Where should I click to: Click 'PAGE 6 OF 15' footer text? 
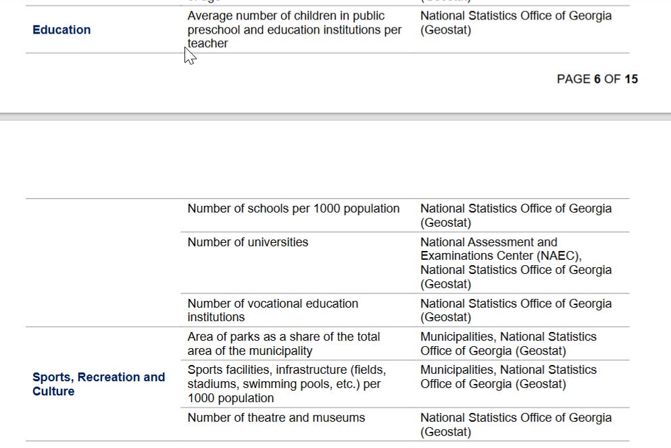click(597, 79)
